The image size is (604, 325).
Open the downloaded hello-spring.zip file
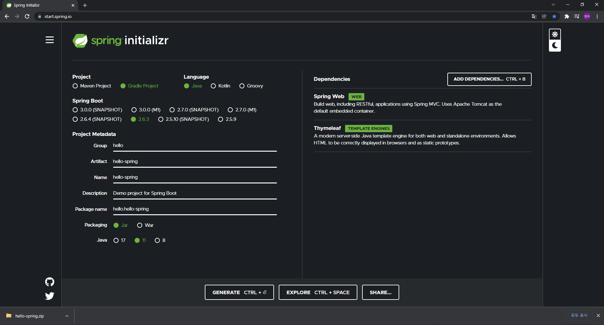[29, 316]
